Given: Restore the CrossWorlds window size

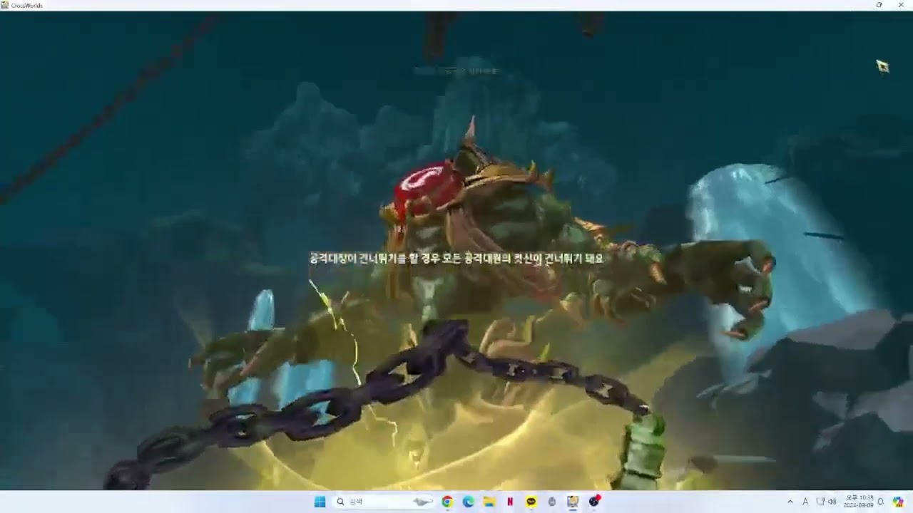Looking at the screenshot, I should pyautogui.click(x=879, y=5).
